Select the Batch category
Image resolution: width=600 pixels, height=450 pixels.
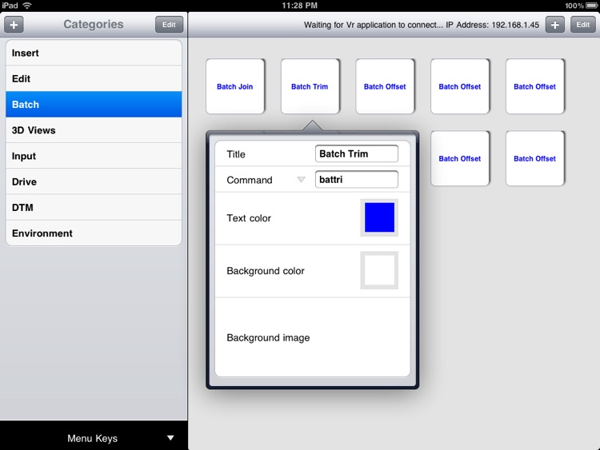94,105
